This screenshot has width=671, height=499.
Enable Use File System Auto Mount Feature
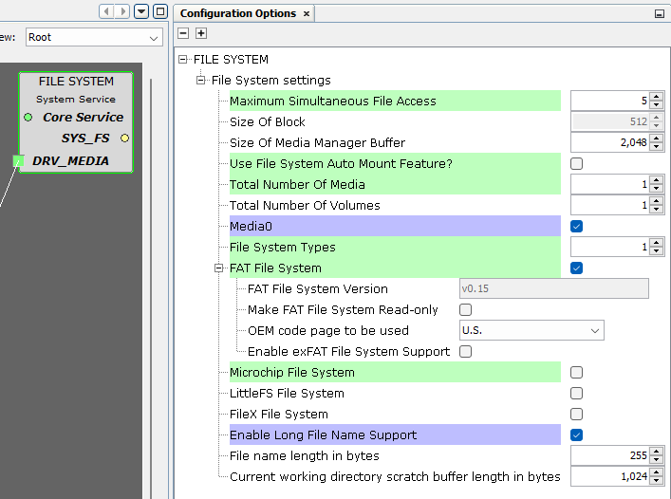576,164
